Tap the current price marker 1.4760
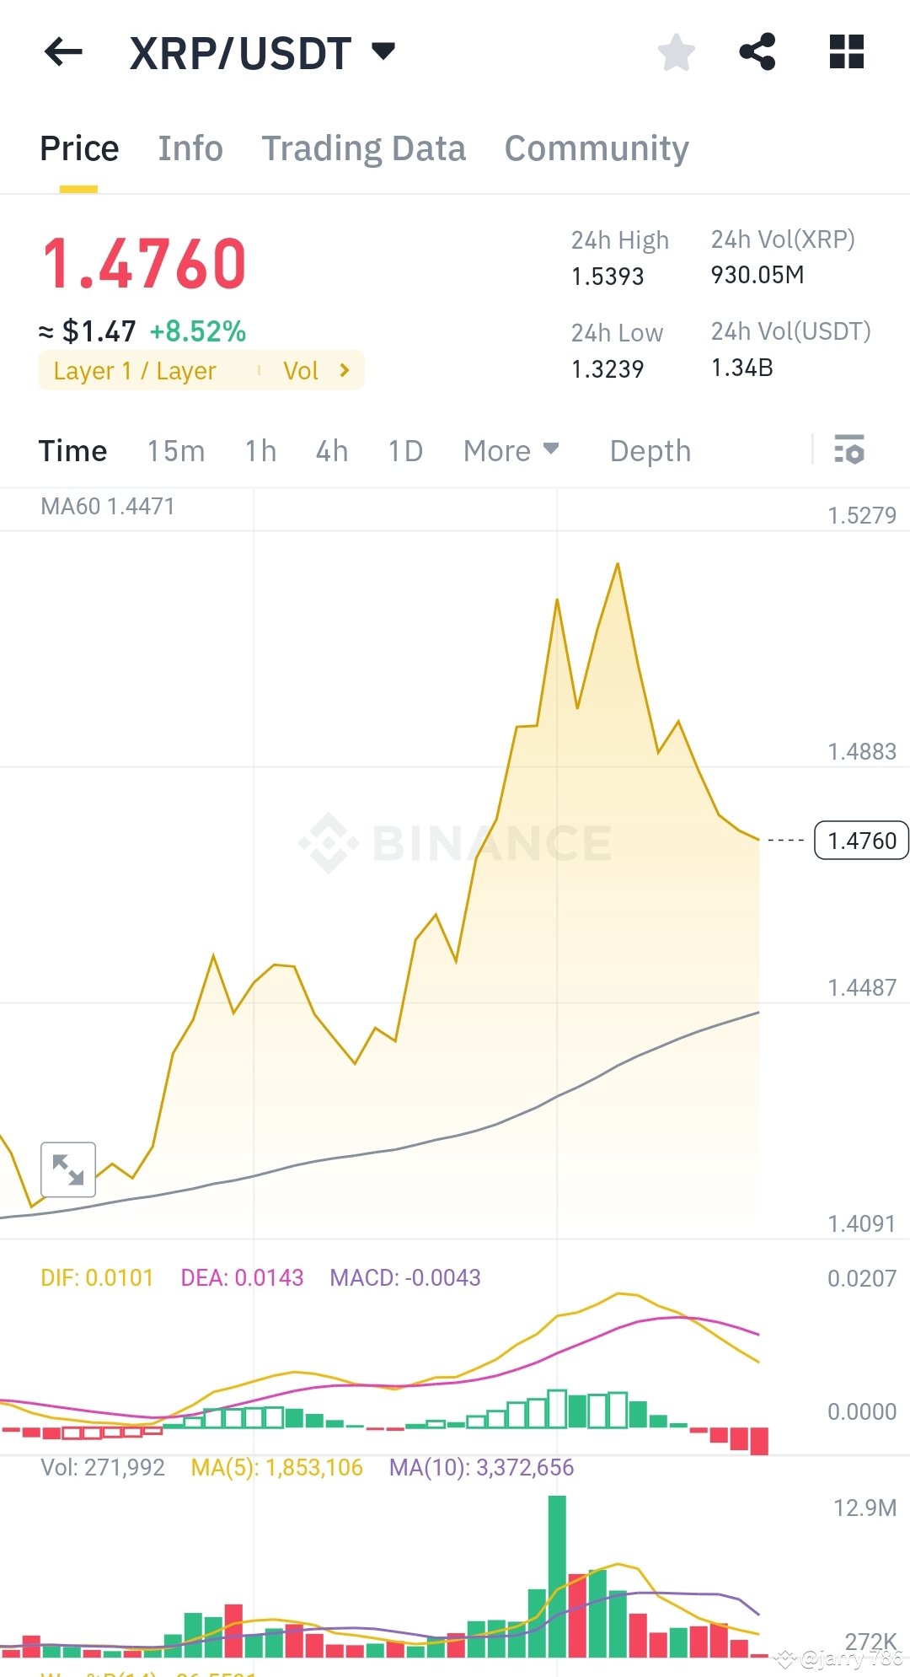Viewport: 910px width, 1677px height. pyautogui.click(x=860, y=840)
